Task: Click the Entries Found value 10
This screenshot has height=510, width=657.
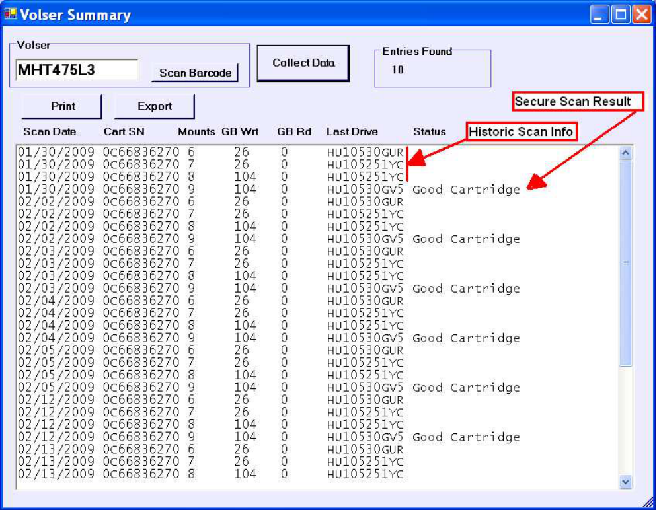Action: click(397, 70)
